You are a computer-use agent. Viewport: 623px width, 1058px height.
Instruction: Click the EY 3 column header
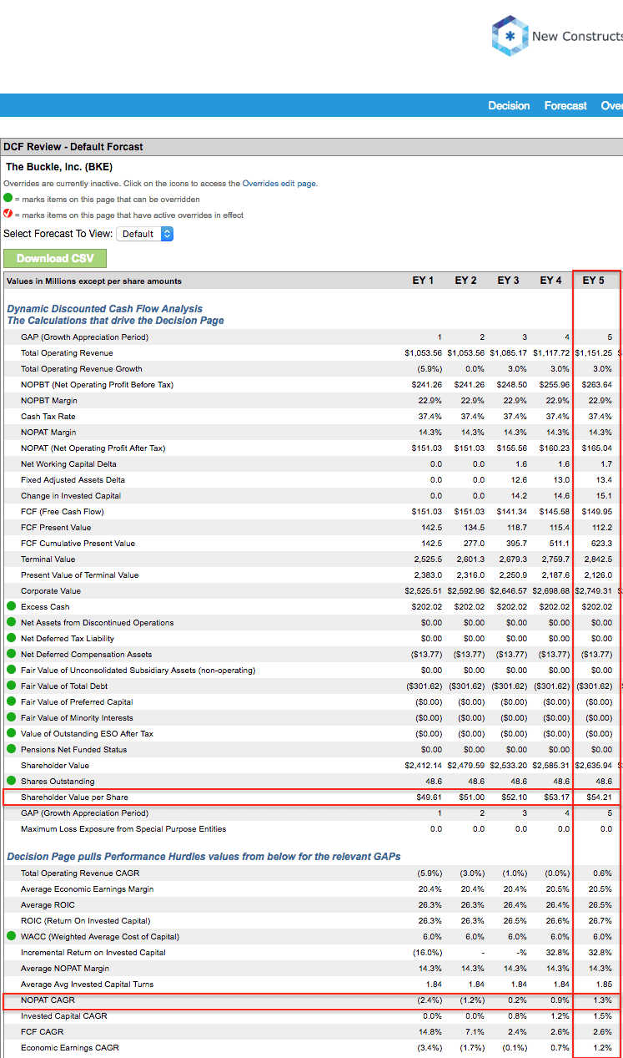tap(508, 281)
